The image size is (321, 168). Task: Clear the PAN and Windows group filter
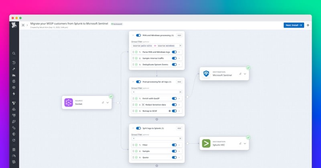180,46
